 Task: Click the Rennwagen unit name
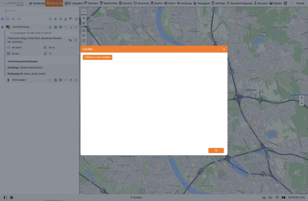pos(19,80)
